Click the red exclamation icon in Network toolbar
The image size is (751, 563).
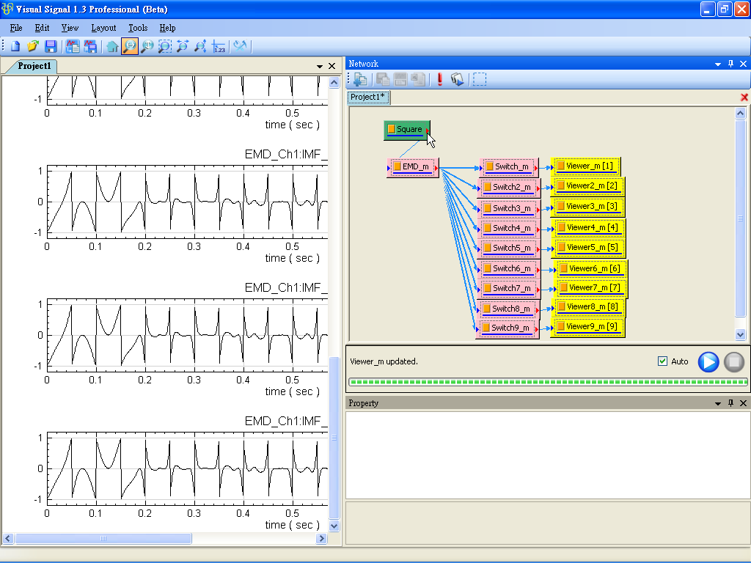(x=440, y=79)
